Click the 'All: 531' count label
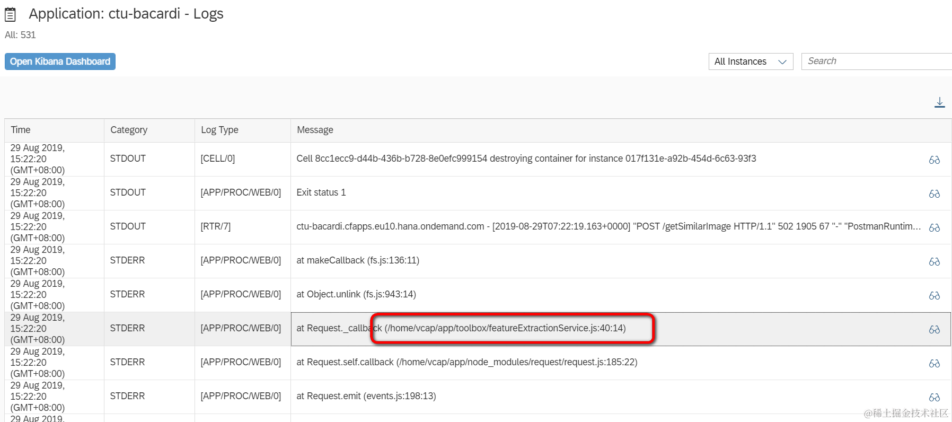The image size is (952, 422). 20,35
